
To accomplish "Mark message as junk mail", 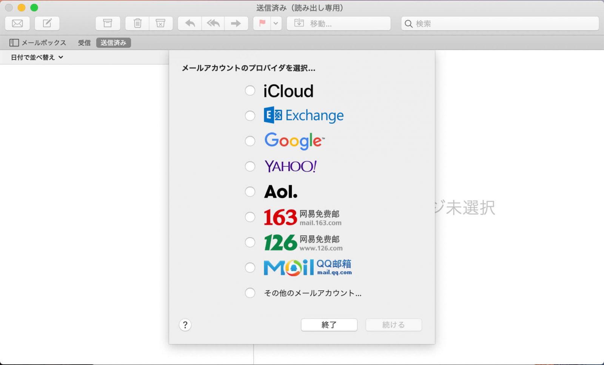I will coord(161,23).
